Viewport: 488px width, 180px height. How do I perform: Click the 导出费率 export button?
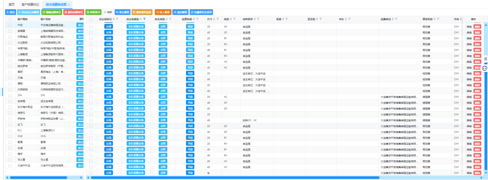tap(122, 12)
